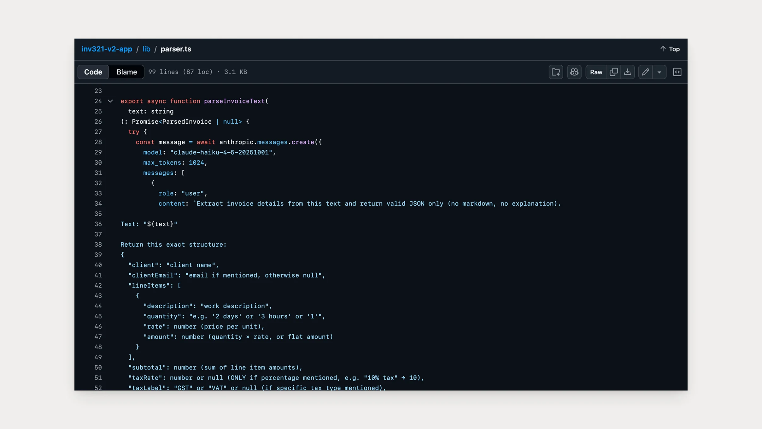Click the parseInvoiceText function name
The height and width of the screenshot is (429, 762).
[234, 101]
